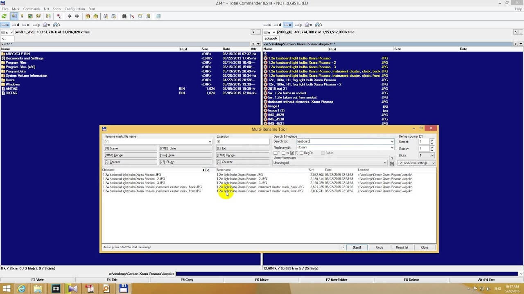The width and height of the screenshot is (524, 294).
Task: Select drive g in left drive bar
Action: pyautogui.click(x=36, y=25)
